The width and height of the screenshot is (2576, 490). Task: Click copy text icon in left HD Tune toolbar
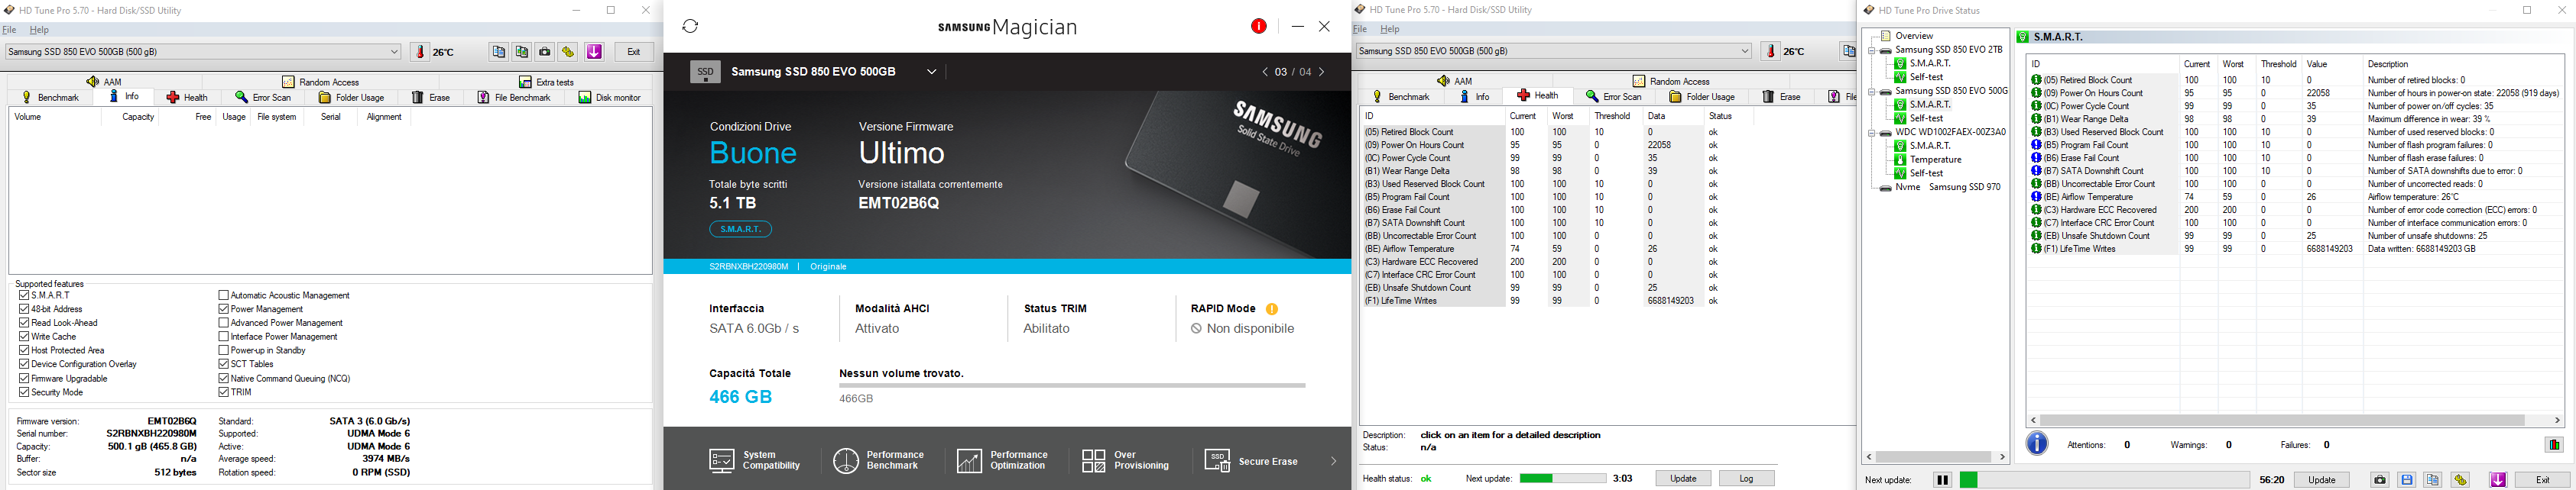(x=499, y=52)
